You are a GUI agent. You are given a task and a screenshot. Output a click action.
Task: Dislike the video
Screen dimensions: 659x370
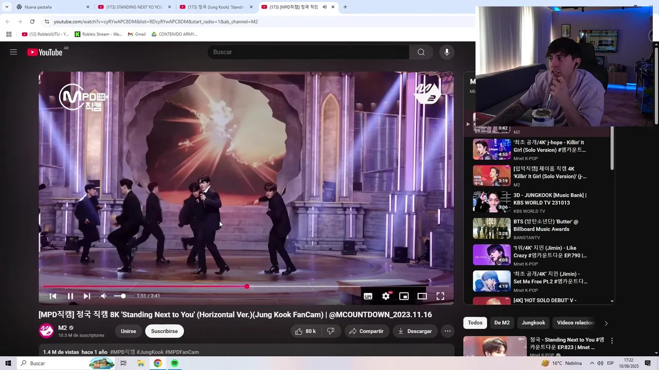[x=331, y=331]
